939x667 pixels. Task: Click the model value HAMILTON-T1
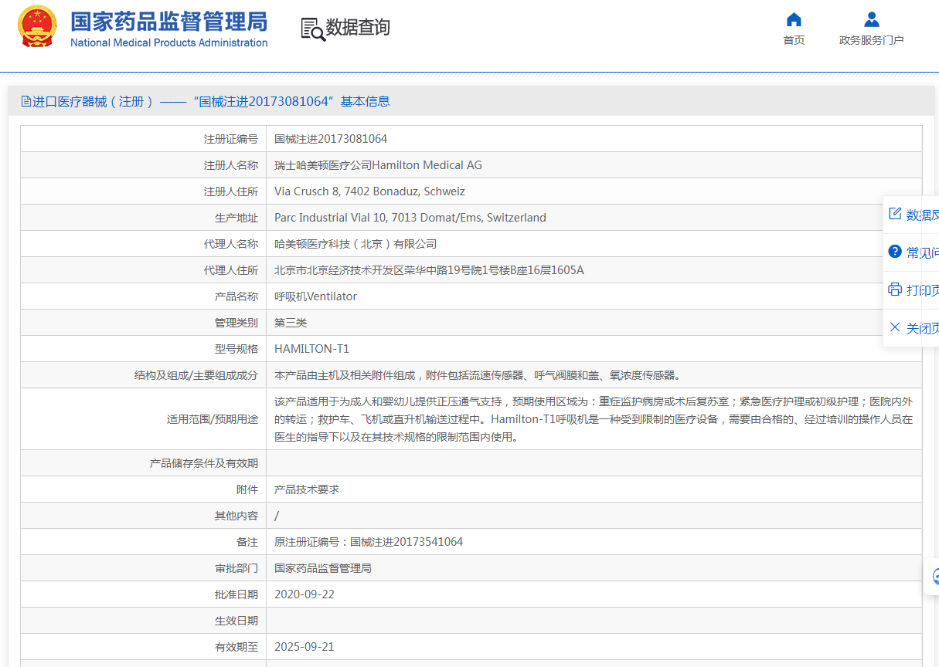tap(311, 349)
